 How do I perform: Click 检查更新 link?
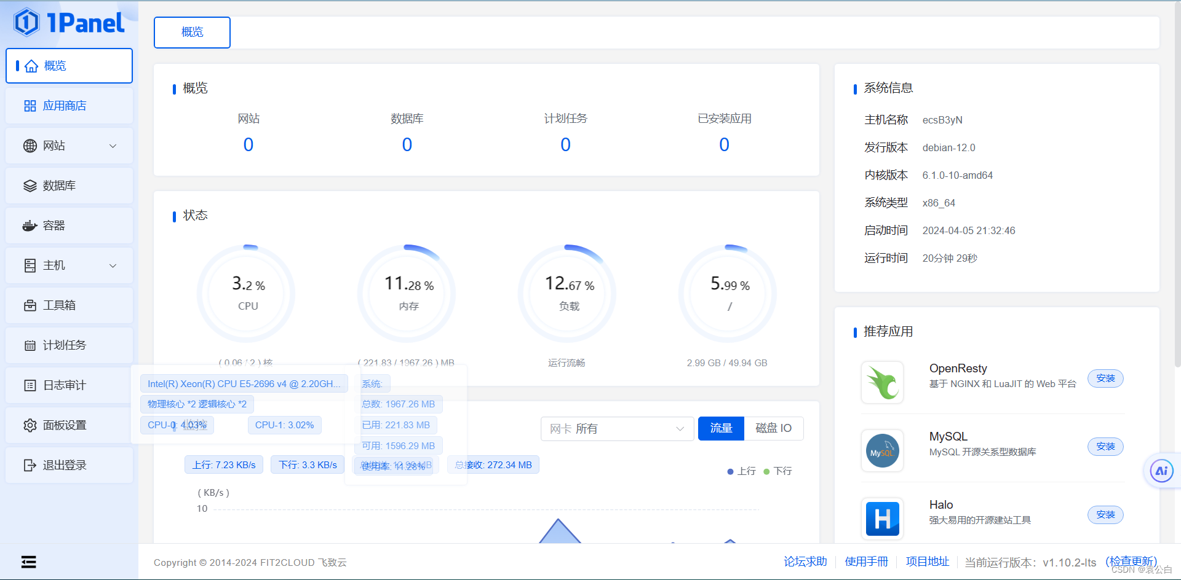[1131, 562]
